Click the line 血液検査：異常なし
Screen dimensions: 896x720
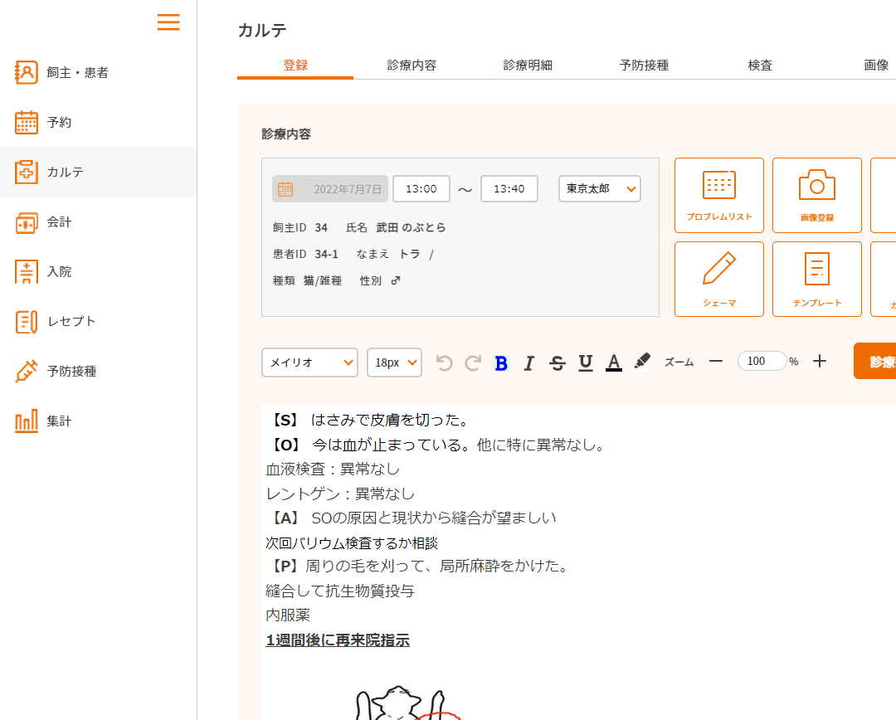click(333, 469)
